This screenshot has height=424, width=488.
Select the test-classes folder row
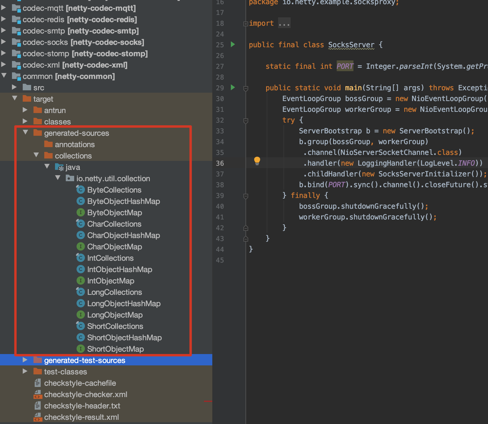(106, 372)
